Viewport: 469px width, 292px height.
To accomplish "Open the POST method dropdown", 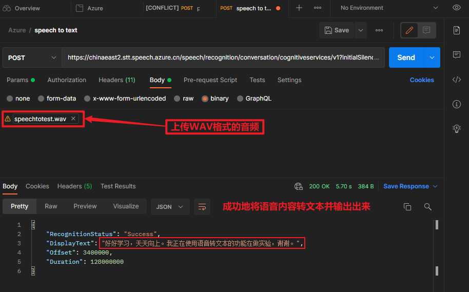I will pyautogui.click(x=32, y=57).
